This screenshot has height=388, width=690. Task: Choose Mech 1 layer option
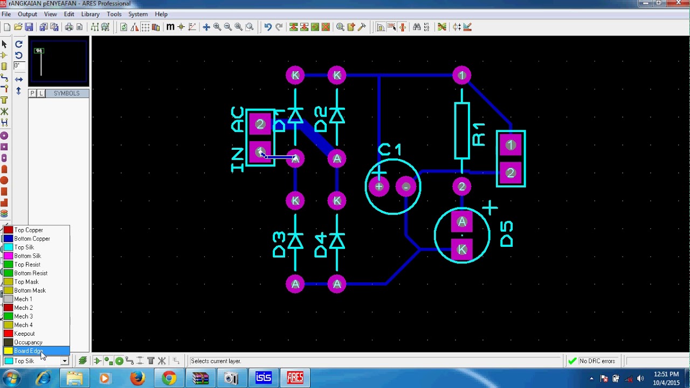point(36,299)
